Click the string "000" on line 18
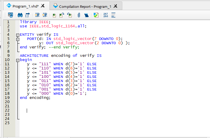 (x=45, y=94)
